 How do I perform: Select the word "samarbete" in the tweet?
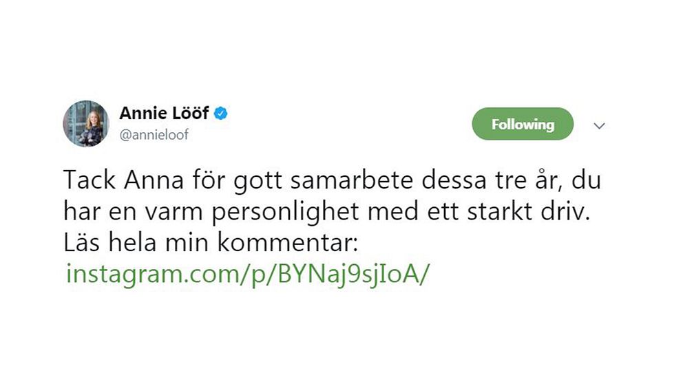tap(351, 181)
